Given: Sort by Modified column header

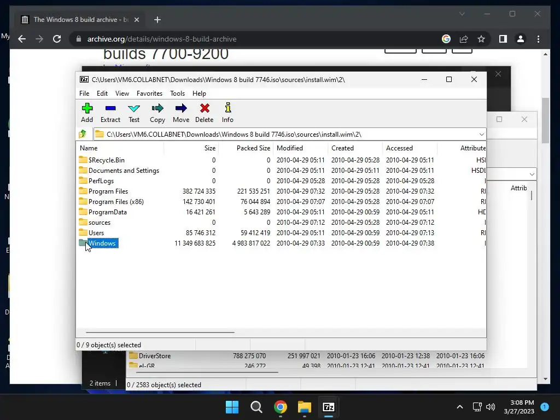Looking at the screenshot, I should 301,148.
